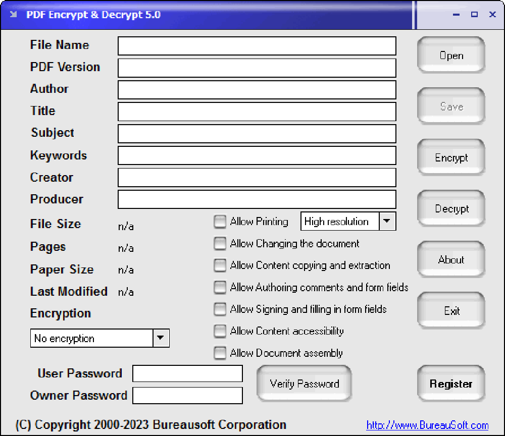Click the Register button

(x=451, y=384)
